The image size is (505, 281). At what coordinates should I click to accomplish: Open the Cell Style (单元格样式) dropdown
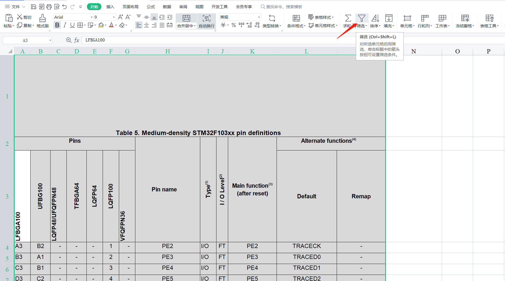click(323, 26)
